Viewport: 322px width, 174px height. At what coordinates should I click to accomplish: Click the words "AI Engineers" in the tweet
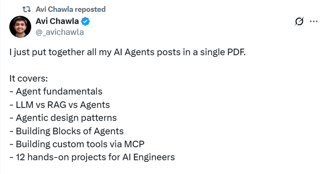151,157
